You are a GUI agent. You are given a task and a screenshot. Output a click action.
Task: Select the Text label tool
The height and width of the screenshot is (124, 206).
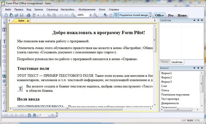pos(4,41)
